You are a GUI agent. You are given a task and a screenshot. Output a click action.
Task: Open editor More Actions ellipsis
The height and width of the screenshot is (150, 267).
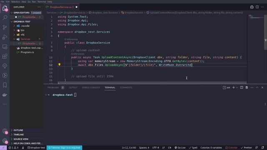tap(262, 7)
